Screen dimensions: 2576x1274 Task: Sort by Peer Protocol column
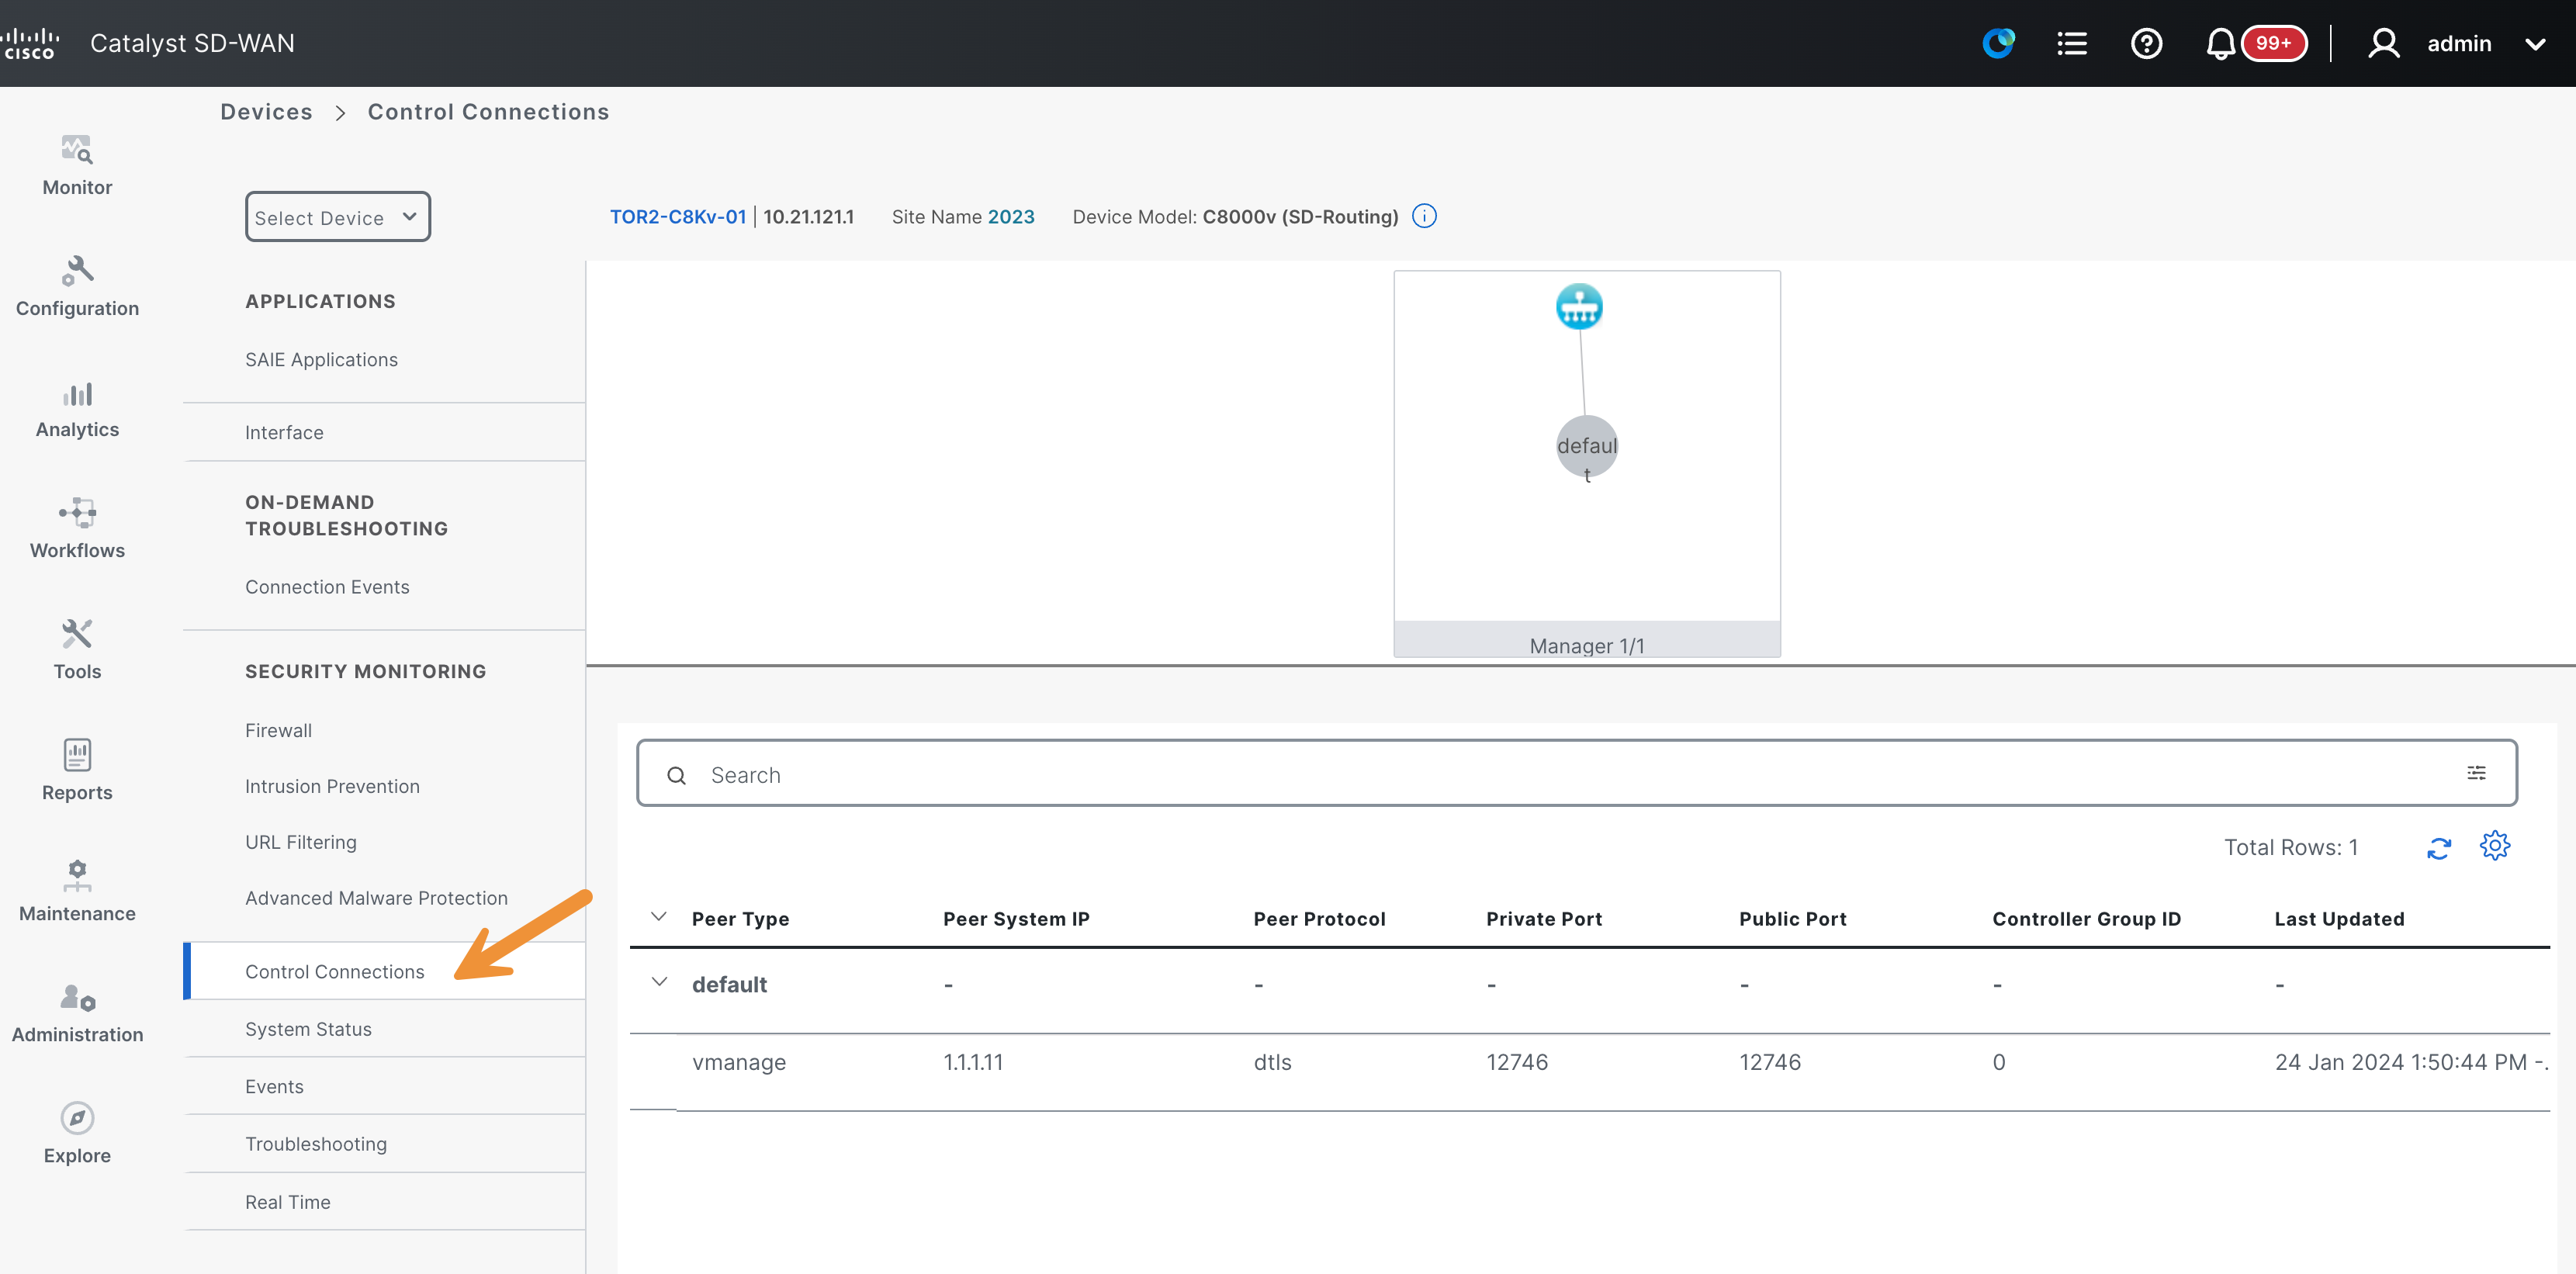(1319, 919)
